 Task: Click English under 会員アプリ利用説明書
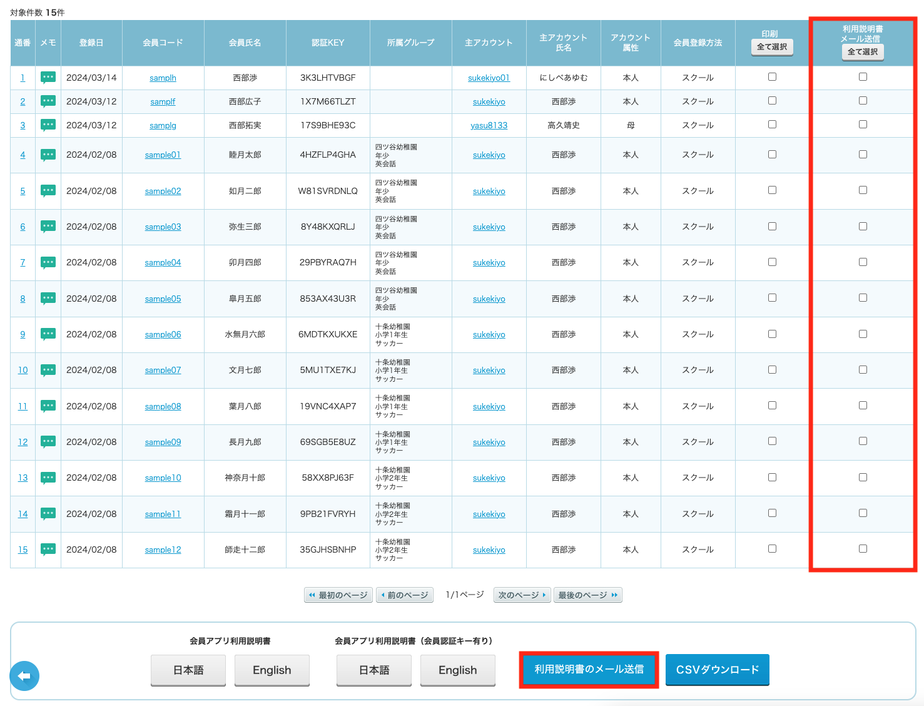272,670
